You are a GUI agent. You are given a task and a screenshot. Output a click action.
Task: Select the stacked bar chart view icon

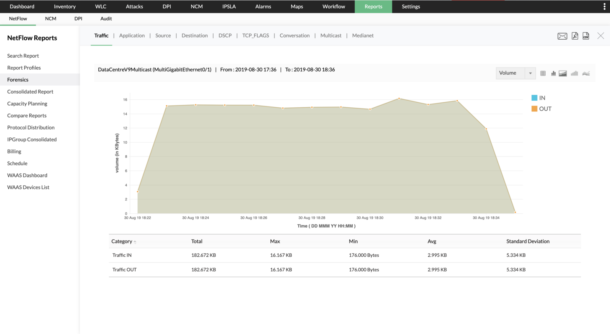(574, 73)
